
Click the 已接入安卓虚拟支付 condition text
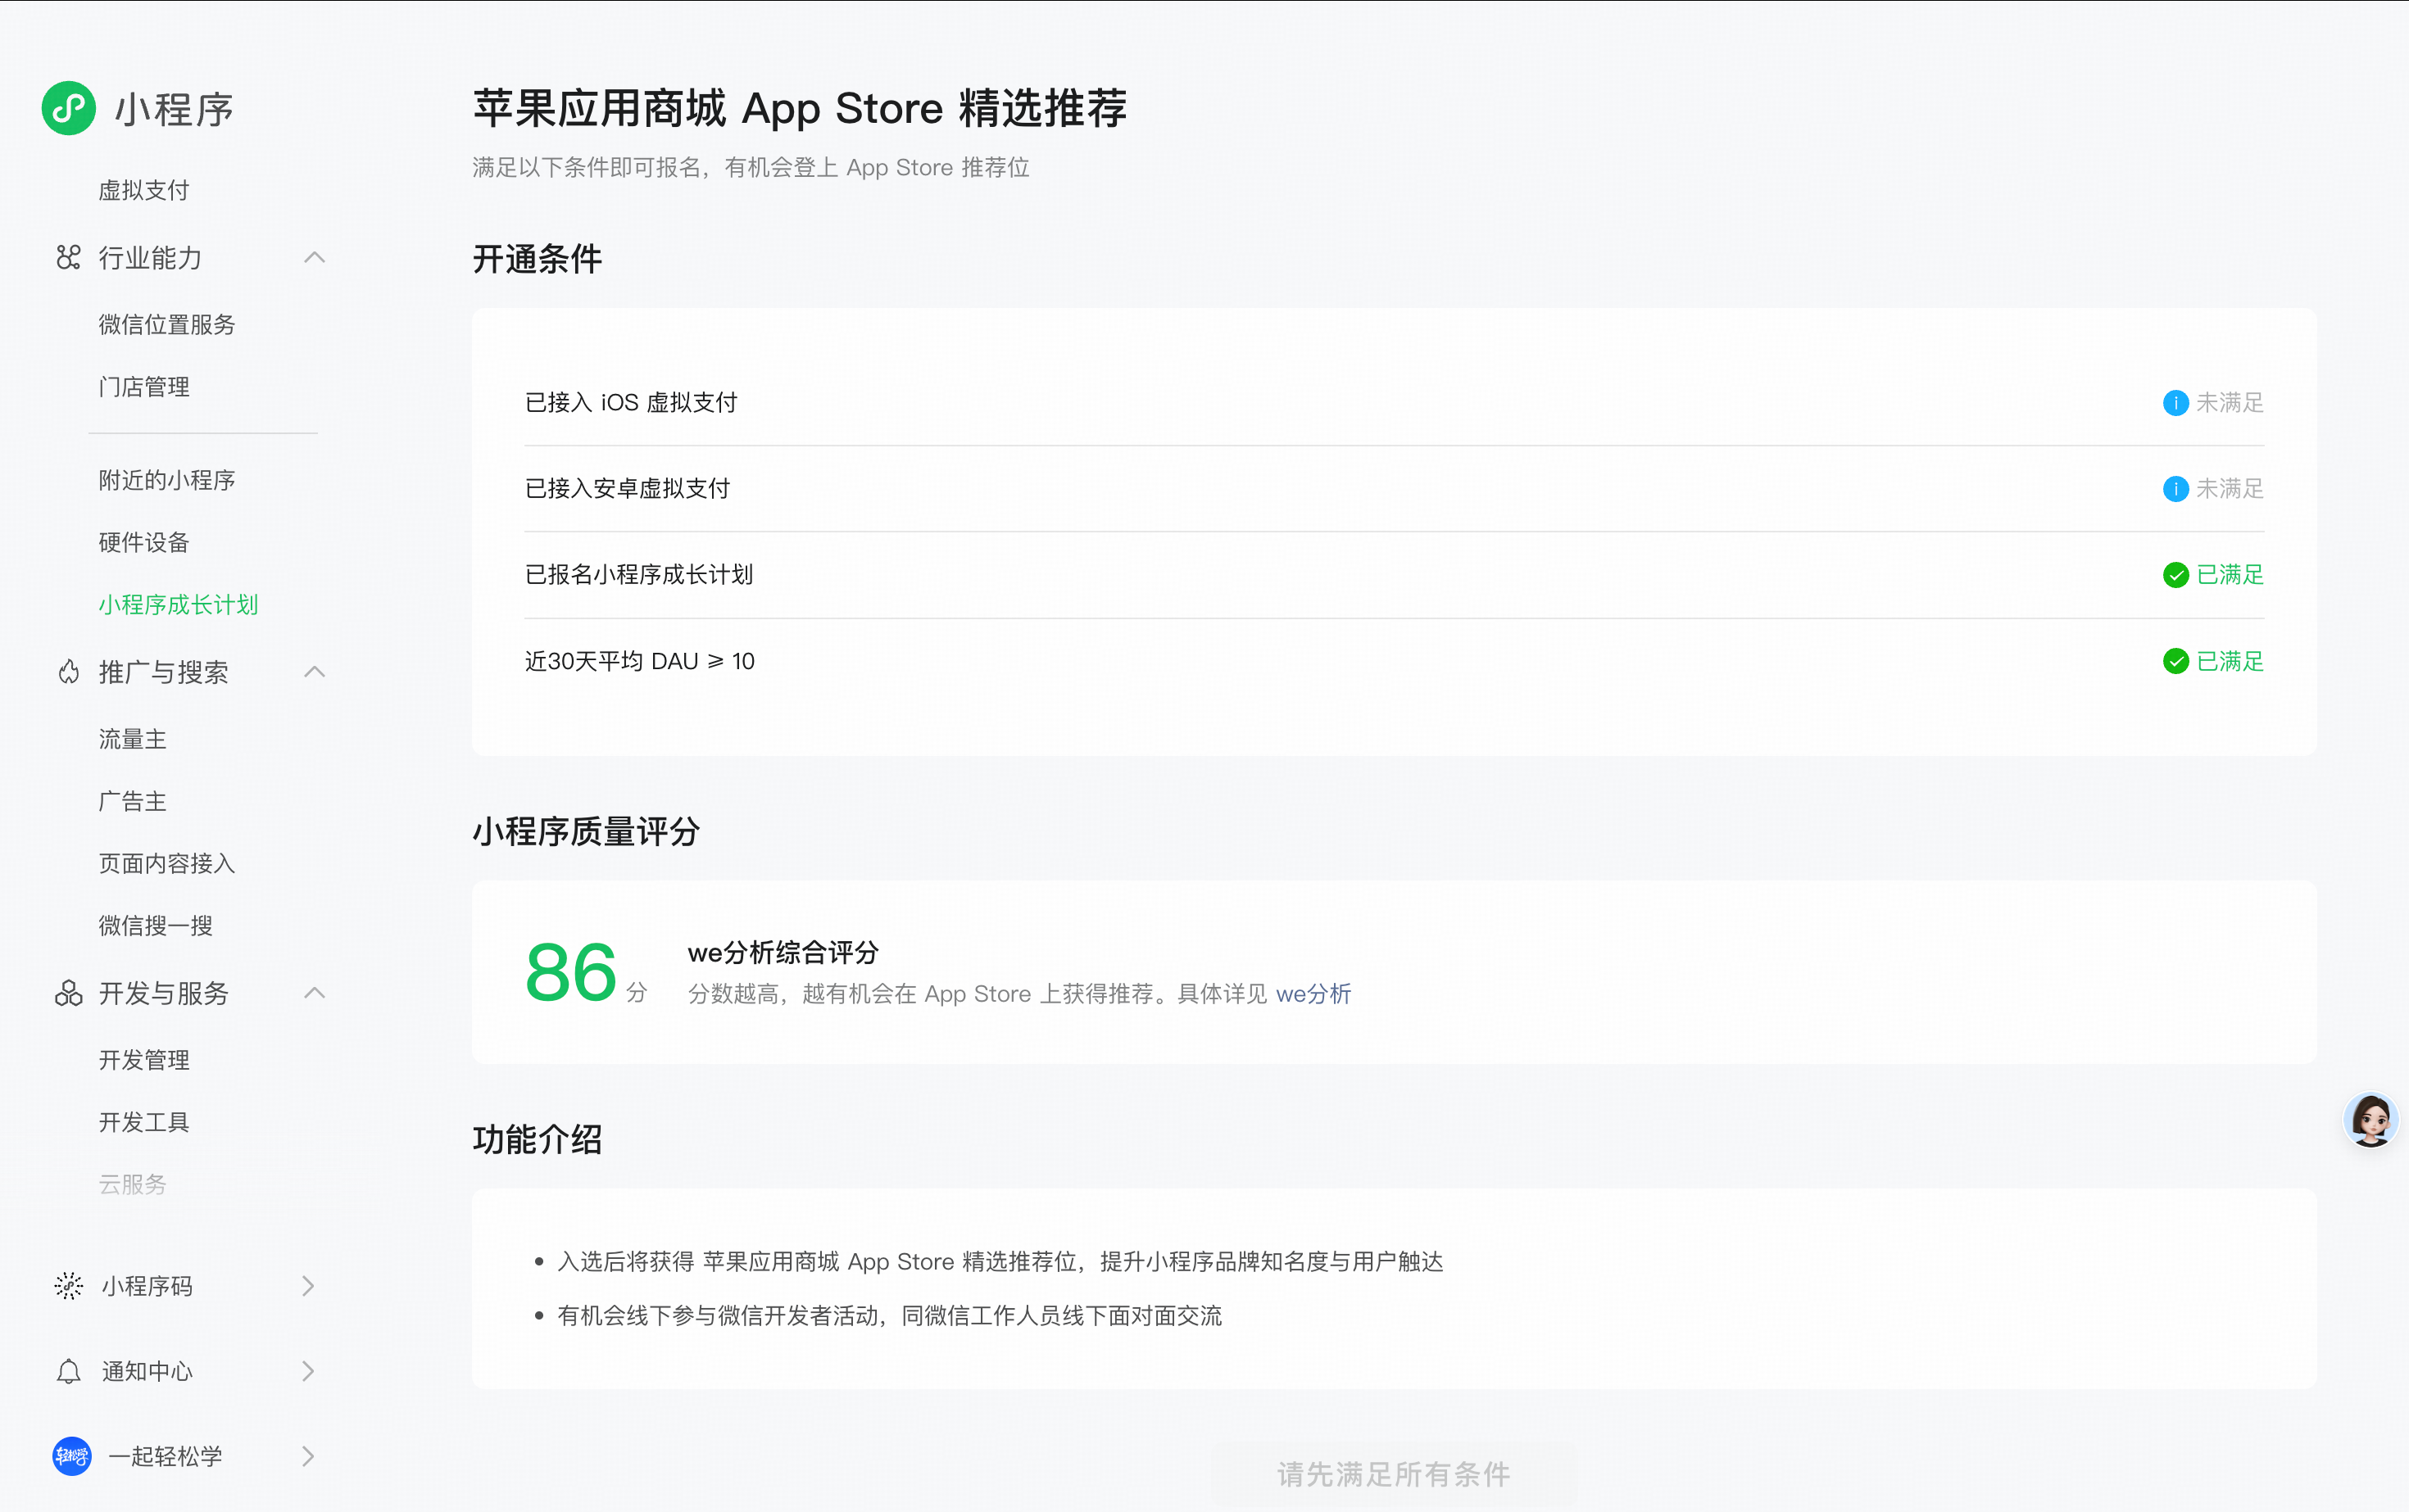point(628,488)
